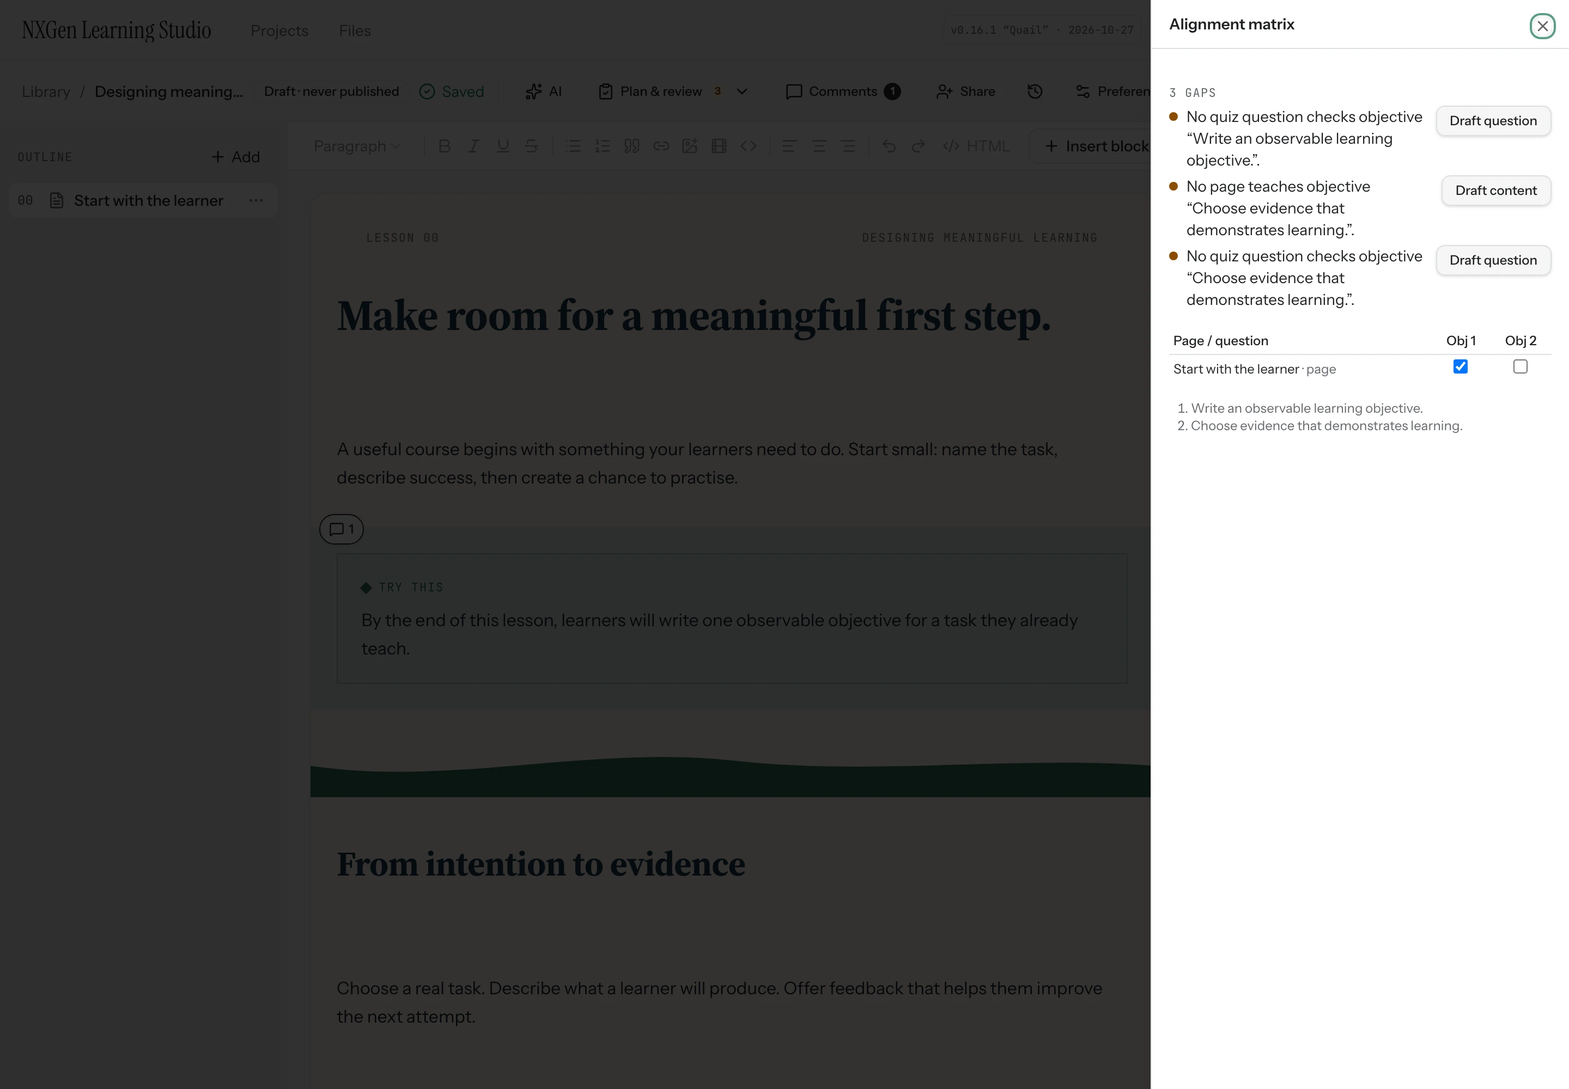1569x1089 pixels.
Task: Insert a numbered list
Action: [x=603, y=146]
